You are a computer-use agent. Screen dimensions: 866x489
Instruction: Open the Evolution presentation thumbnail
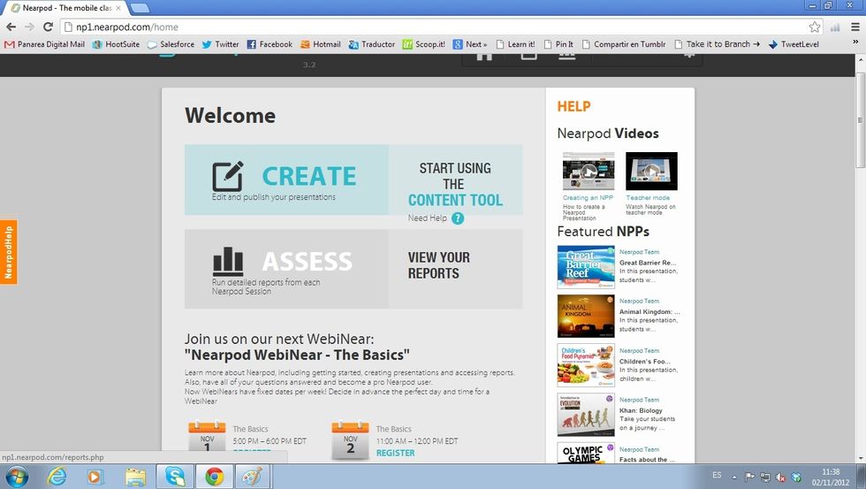click(586, 415)
